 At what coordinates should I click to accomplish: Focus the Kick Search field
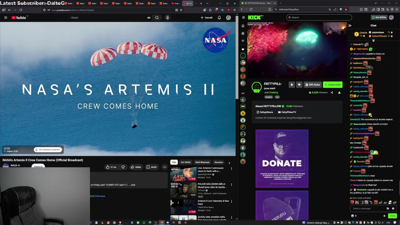tap(319, 17)
